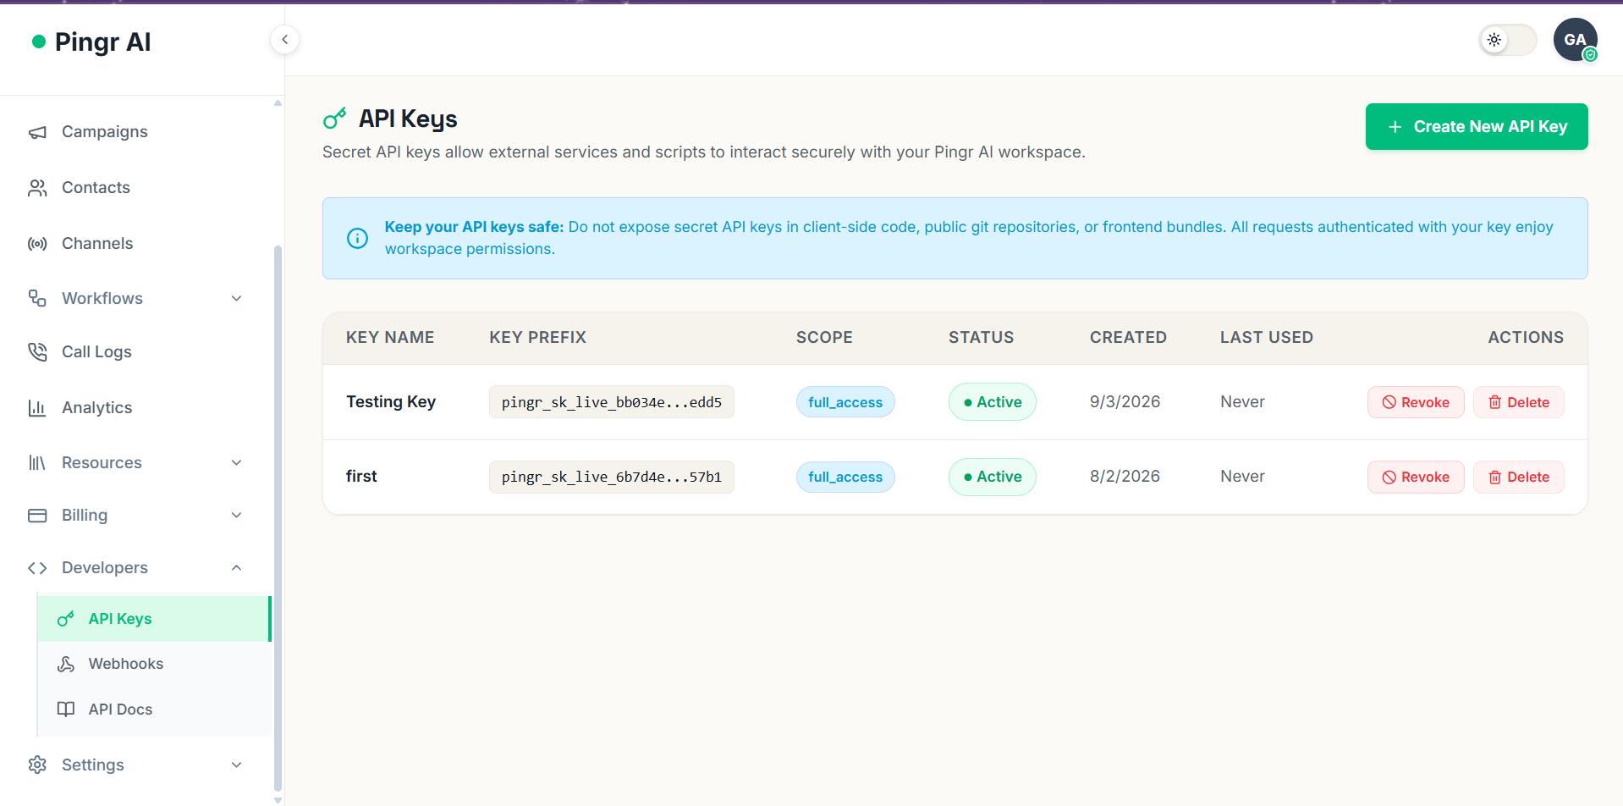Click the 8/2/2026 created date
The image size is (1623, 806).
click(x=1125, y=477)
